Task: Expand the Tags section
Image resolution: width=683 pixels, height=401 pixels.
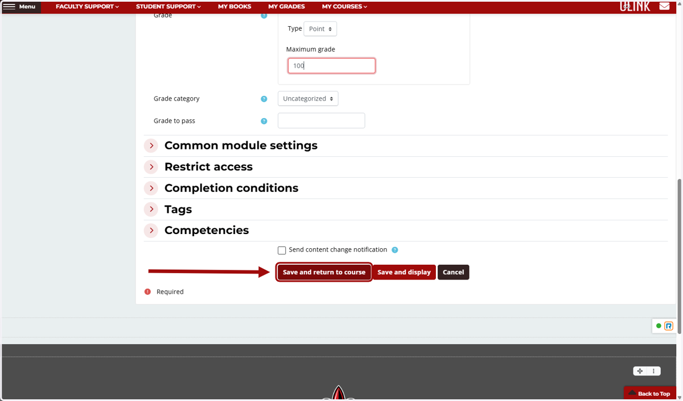Action: click(151, 210)
